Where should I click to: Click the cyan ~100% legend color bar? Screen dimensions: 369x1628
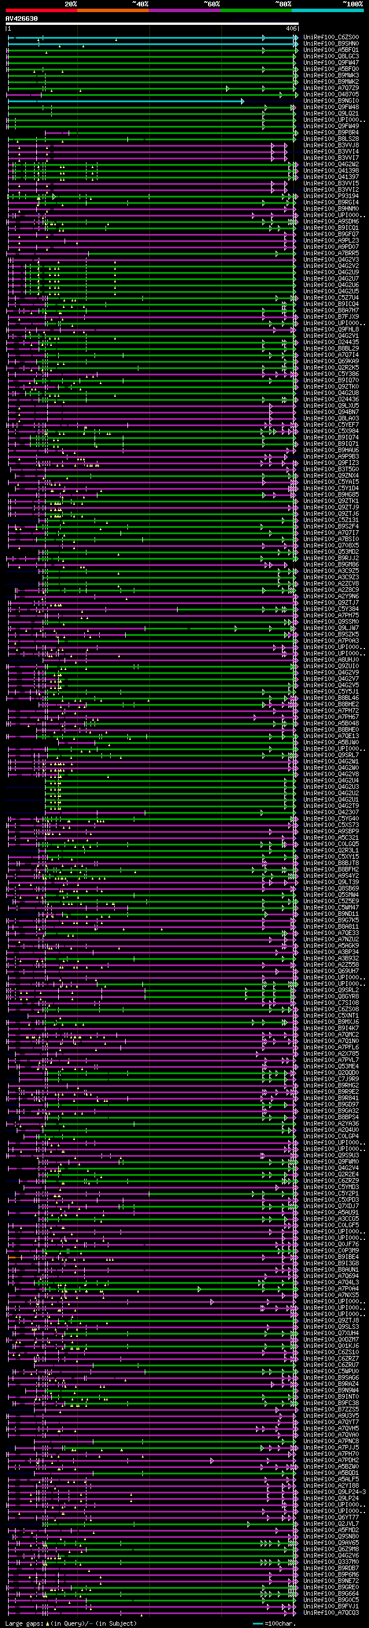click(328, 10)
